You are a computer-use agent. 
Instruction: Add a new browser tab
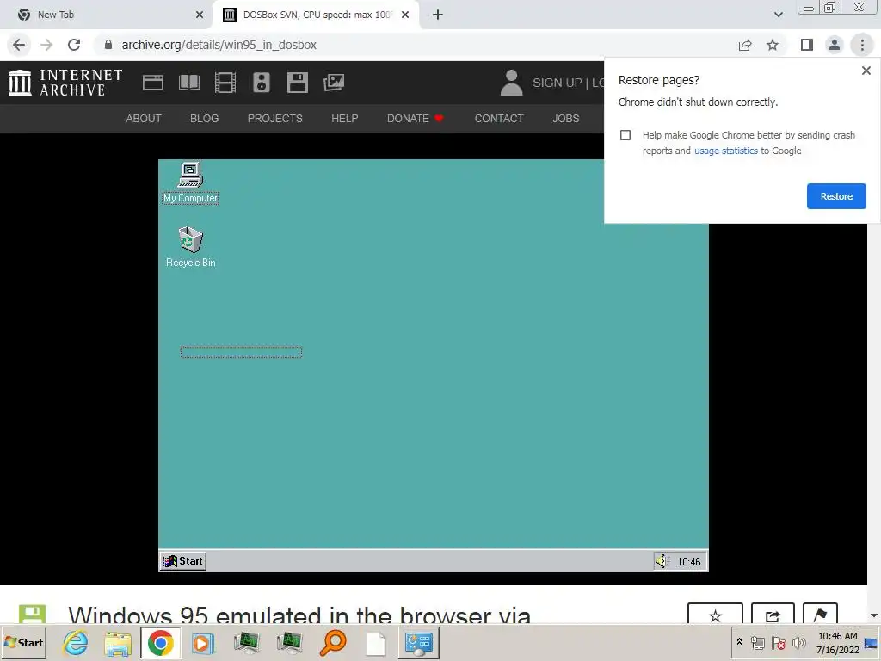(x=438, y=15)
